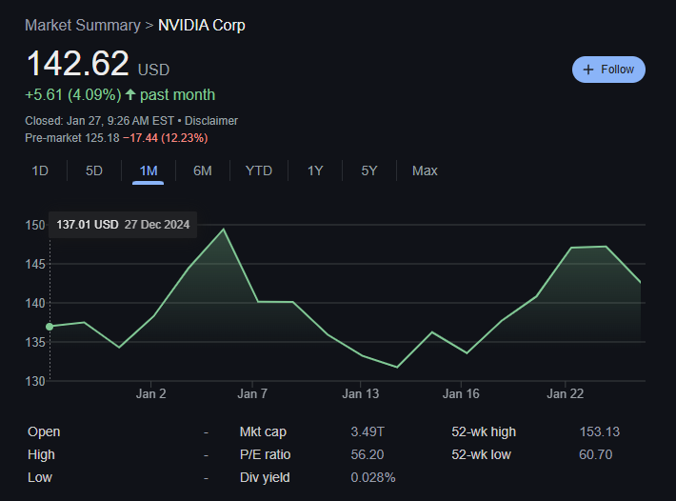
Task: Click the 56.20 P/E value
Action: coord(368,455)
